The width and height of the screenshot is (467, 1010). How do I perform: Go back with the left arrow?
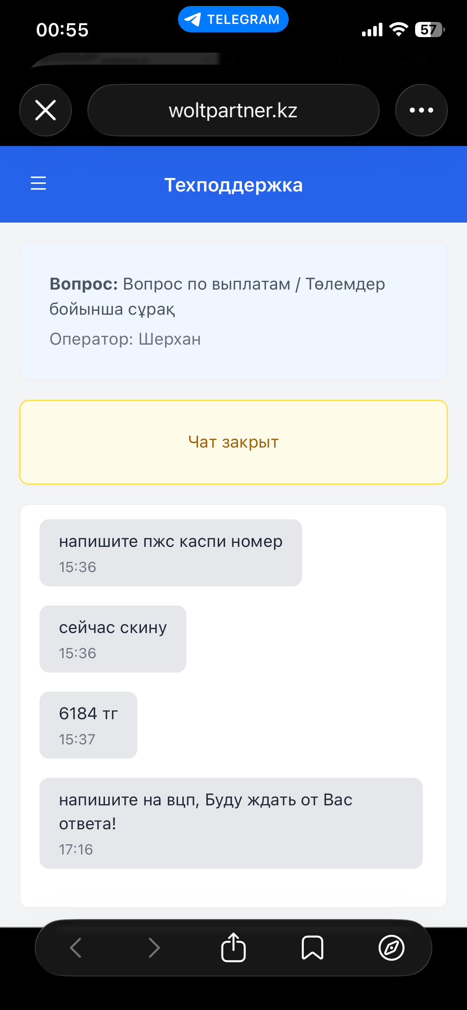point(75,948)
